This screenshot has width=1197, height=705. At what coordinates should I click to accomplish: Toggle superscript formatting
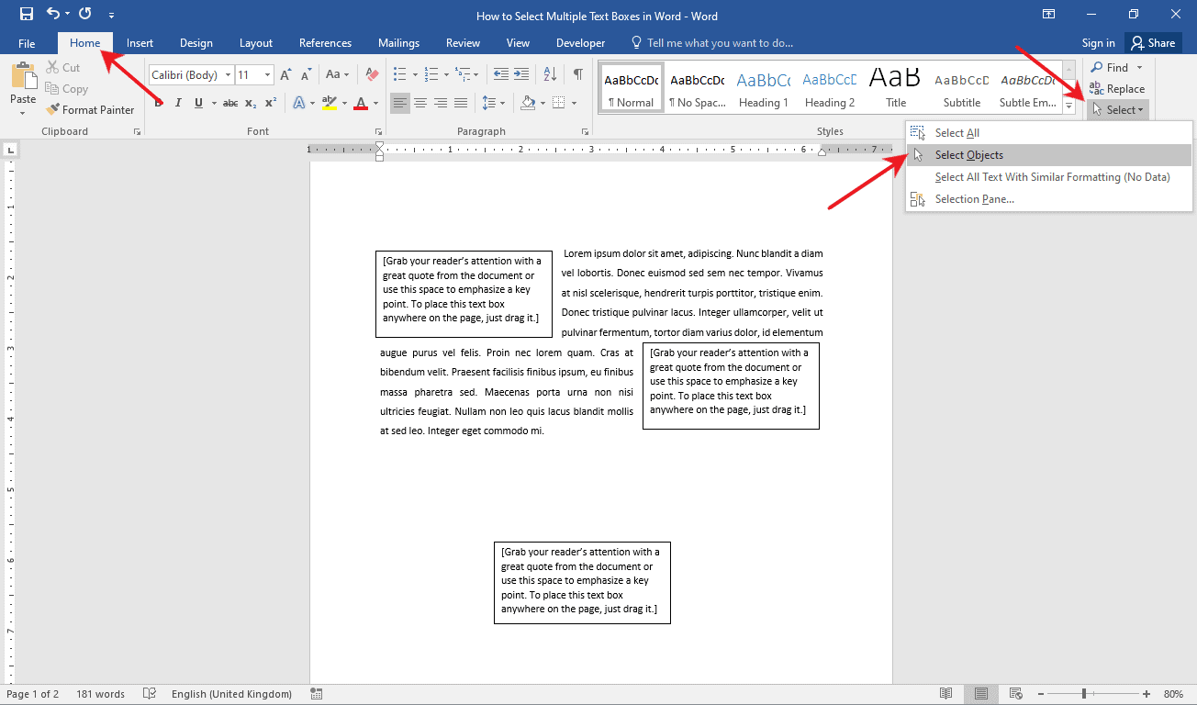[270, 103]
